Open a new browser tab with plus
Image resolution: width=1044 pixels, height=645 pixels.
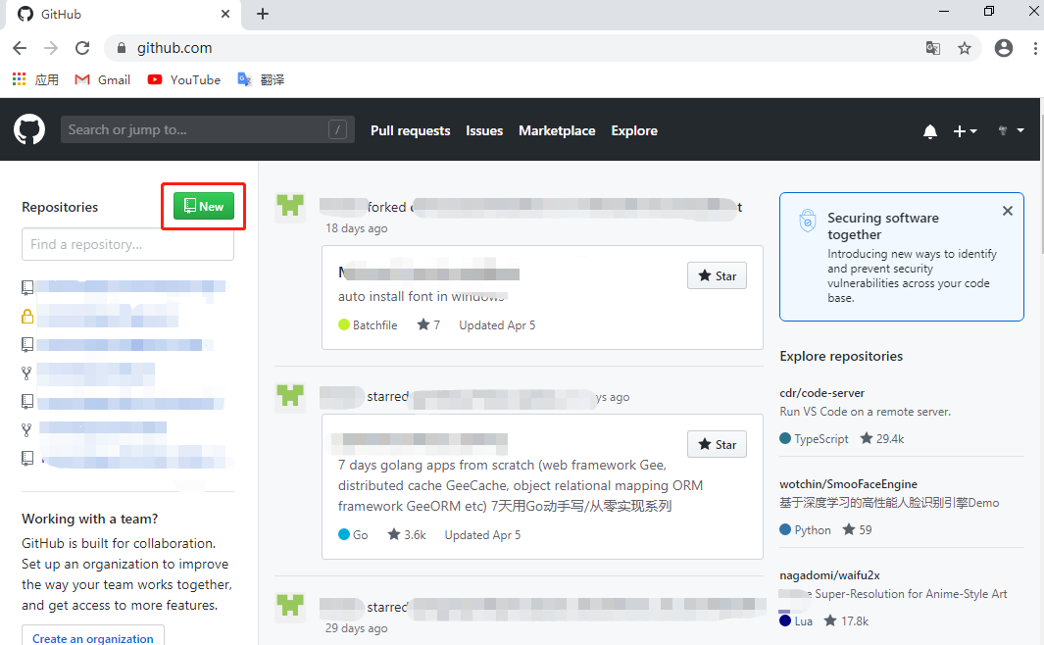263,14
